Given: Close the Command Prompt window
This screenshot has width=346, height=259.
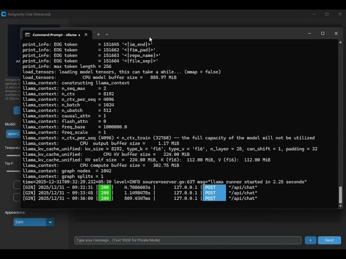Looking at the screenshot, I should click(x=336, y=33).
